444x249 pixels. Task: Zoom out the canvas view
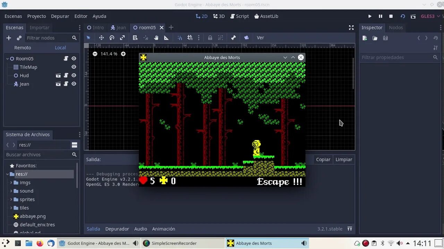click(95, 54)
